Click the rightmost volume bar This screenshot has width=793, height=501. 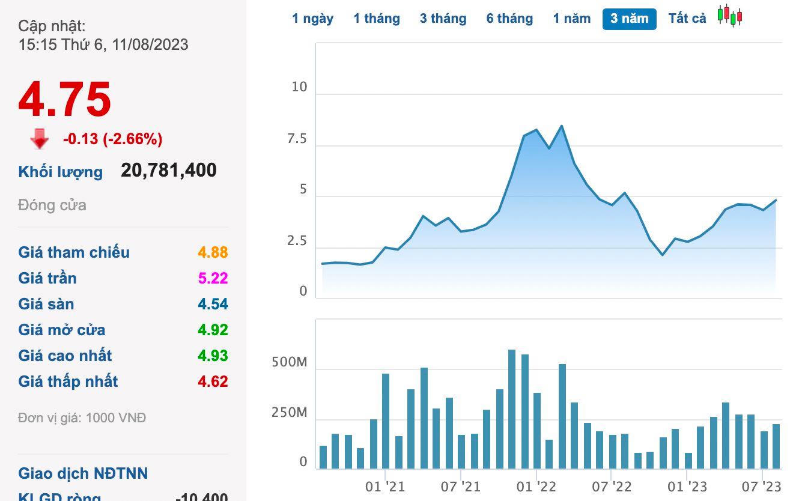coord(776,446)
